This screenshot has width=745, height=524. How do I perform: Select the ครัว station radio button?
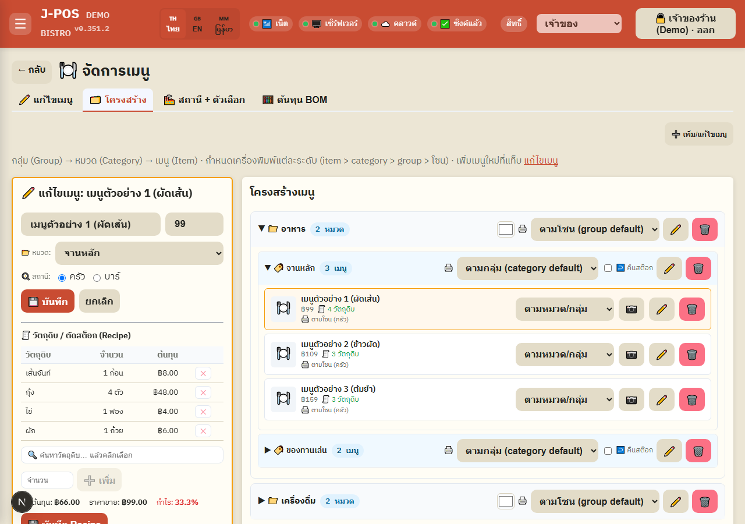[x=62, y=278]
